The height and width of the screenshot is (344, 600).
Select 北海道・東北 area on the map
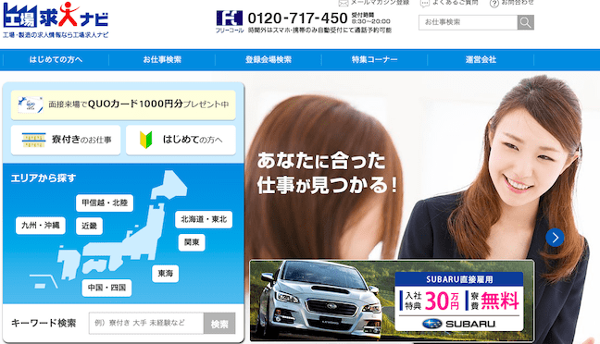[x=204, y=219]
